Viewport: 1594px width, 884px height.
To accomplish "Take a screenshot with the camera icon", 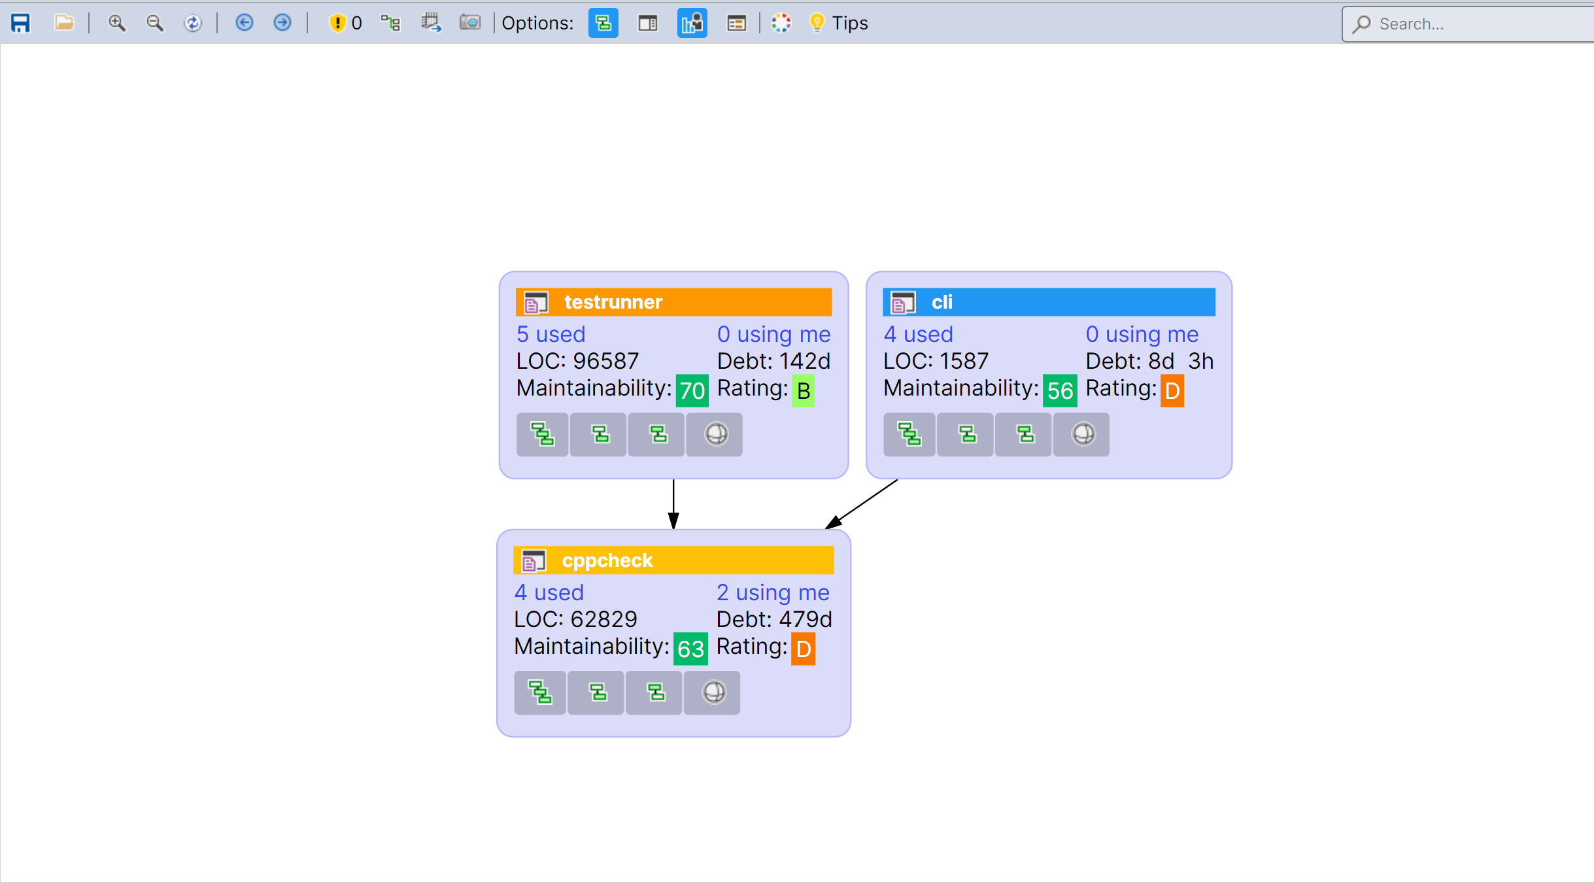I will [x=470, y=22].
